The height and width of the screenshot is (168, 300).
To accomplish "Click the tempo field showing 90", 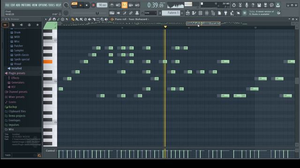I will click(x=102, y=5).
